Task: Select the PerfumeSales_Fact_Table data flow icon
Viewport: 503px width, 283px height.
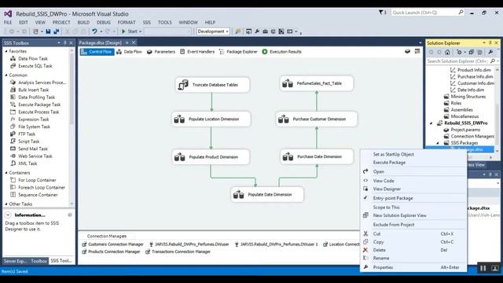Action: tap(288, 83)
